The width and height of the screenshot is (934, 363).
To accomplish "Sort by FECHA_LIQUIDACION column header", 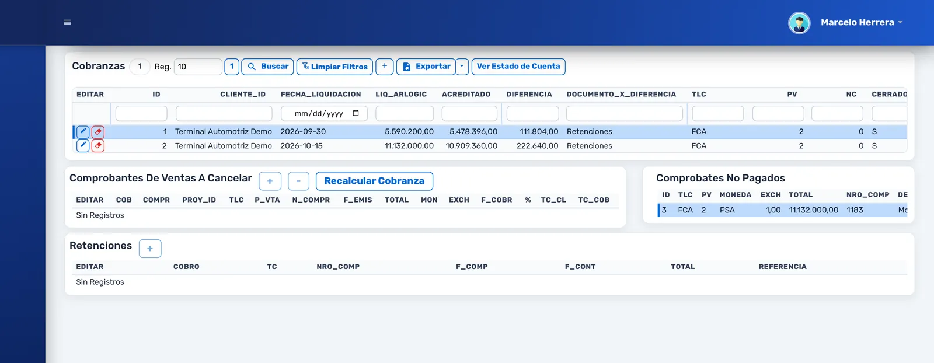I will [x=320, y=95].
